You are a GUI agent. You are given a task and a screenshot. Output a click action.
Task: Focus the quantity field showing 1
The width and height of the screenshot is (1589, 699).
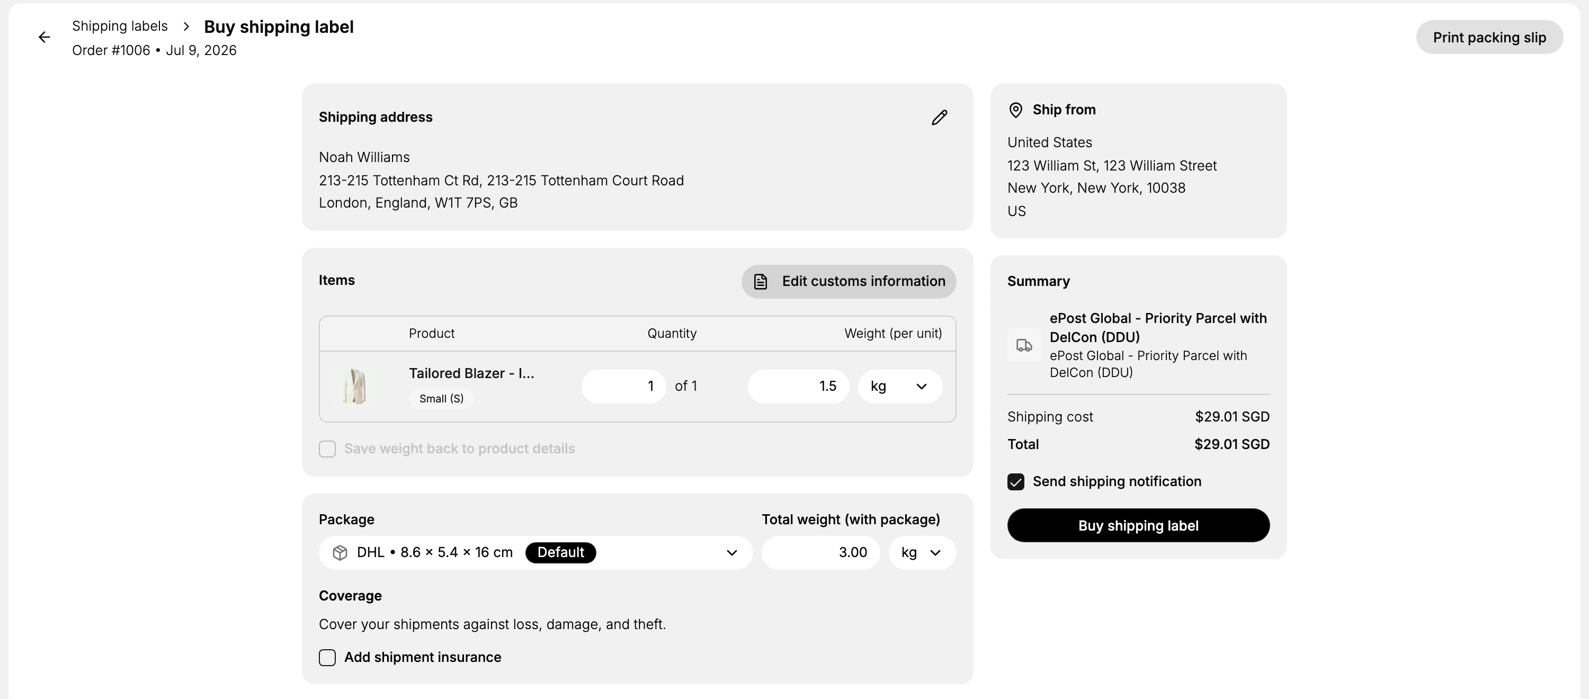click(623, 387)
